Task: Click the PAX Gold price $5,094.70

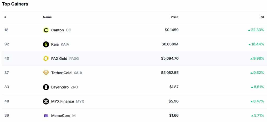Action: tap(170, 59)
